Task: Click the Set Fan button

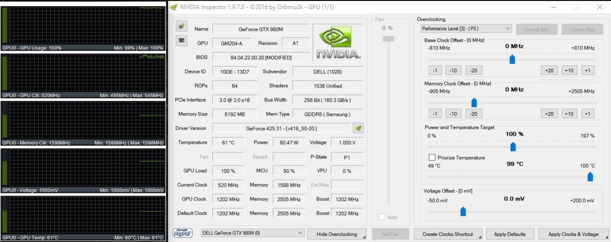Action: click(x=391, y=234)
